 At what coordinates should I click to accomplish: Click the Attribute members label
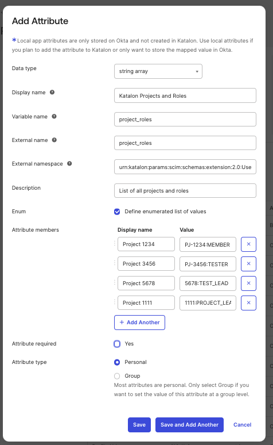coord(36,230)
